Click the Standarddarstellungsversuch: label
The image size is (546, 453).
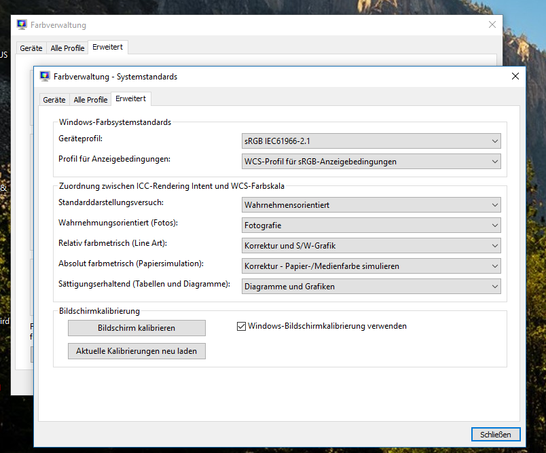(111, 202)
